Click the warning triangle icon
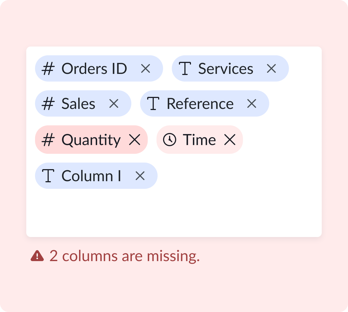Viewport: 348px width, 312px height. 37,256
